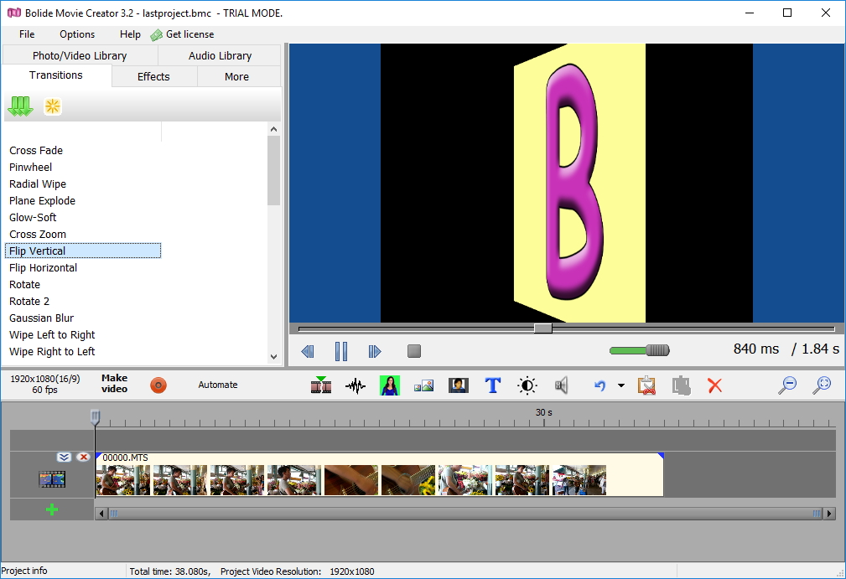The width and height of the screenshot is (846, 579).
Task: Select Radial Wipe transition
Action: click(x=37, y=184)
